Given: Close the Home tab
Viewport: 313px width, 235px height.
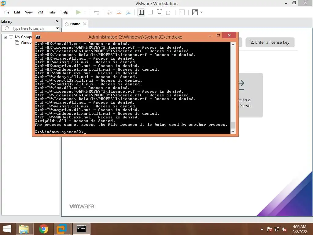Looking at the screenshot, I should [85, 24].
